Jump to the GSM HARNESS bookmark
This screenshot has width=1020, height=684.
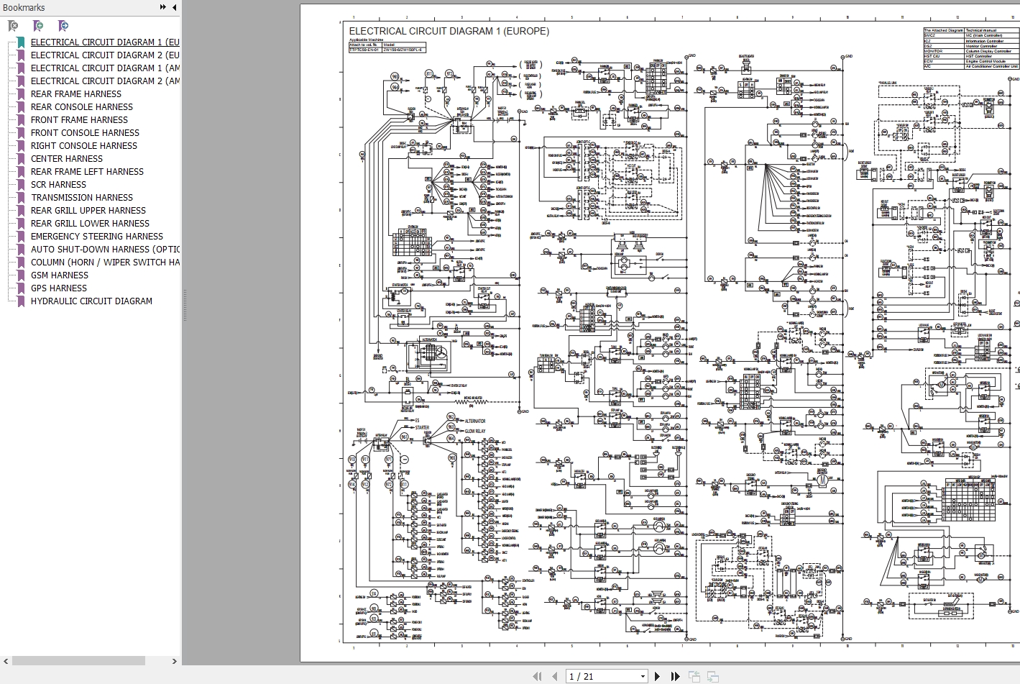coord(60,275)
